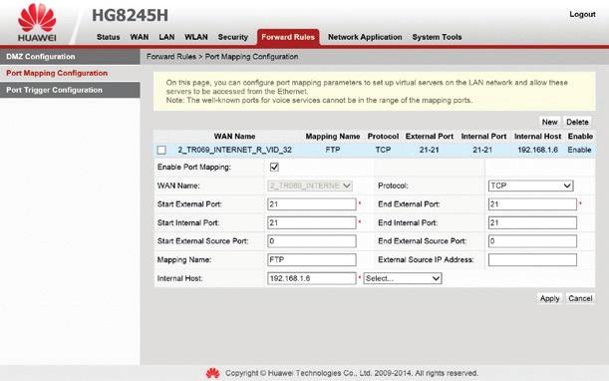Click the Internal Port column header
The height and width of the screenshot is (381, 609).
[483, 137]
